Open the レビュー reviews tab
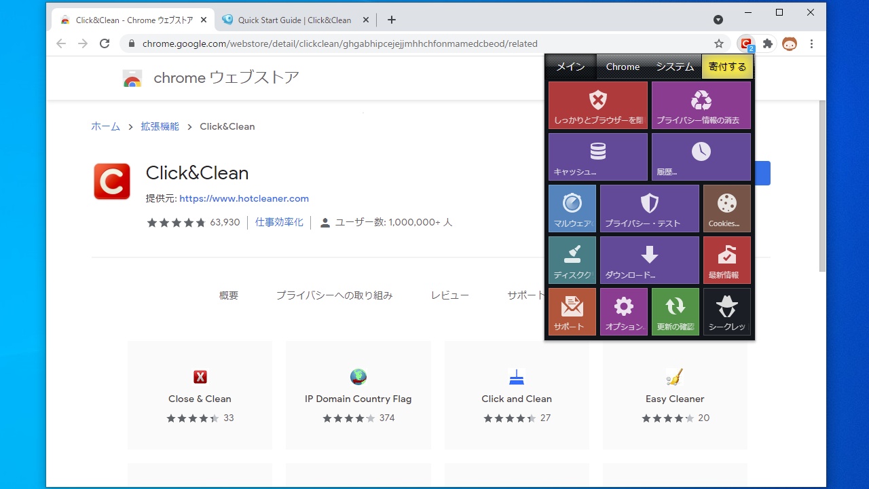 click(450, 295)
